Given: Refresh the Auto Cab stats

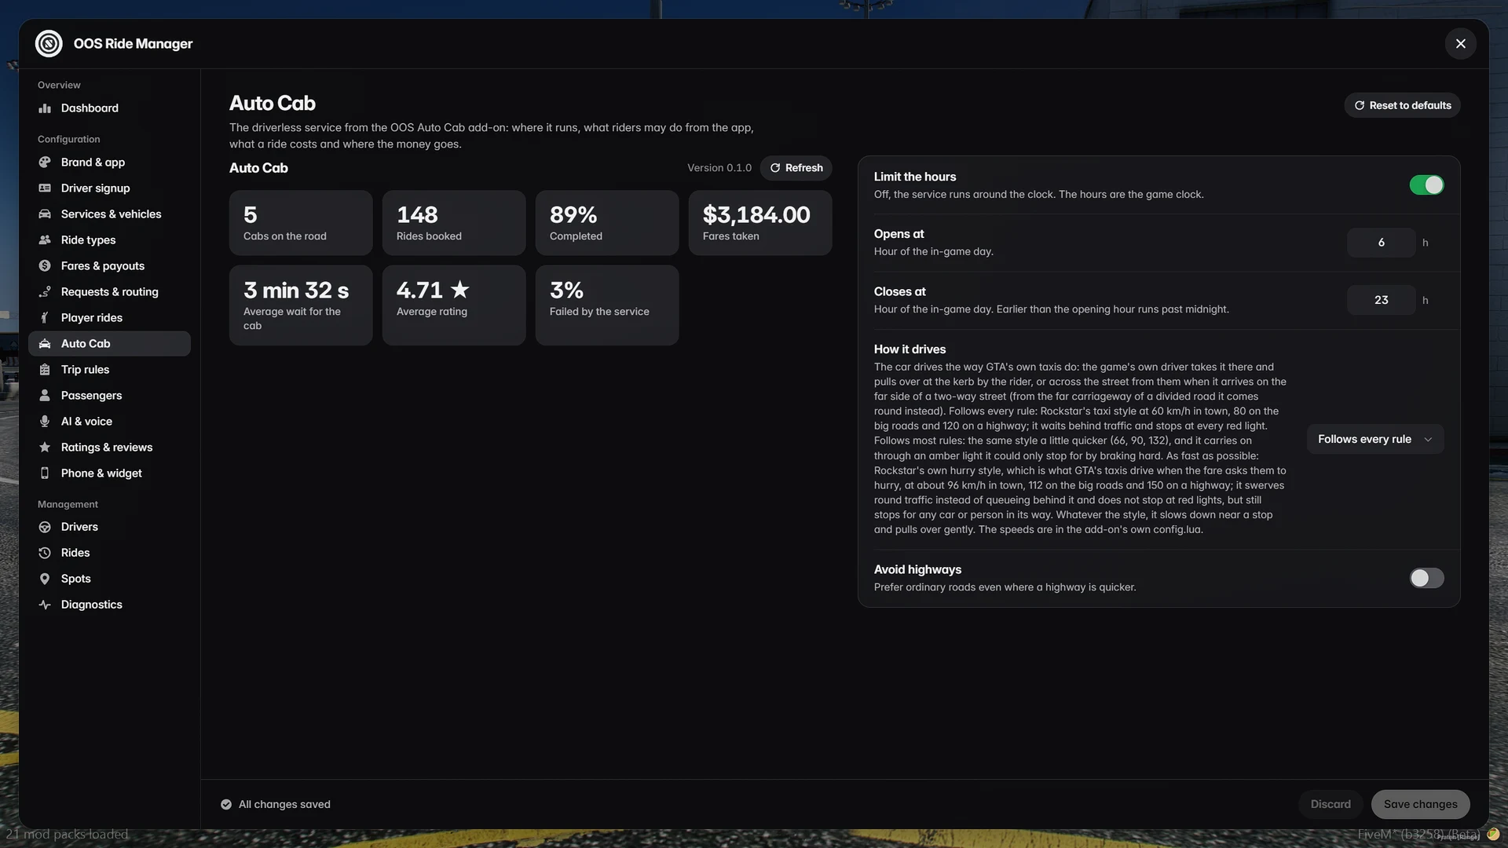Looking at the screenshot, I should click(x=796, y=168).
